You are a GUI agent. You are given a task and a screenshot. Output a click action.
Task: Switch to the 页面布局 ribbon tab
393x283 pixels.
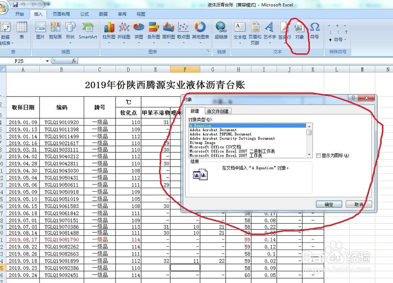(x=61, y=14)
